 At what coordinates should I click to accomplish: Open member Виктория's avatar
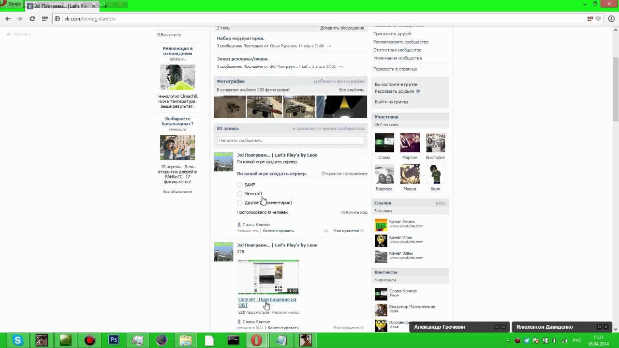click(x=435, y=143)
